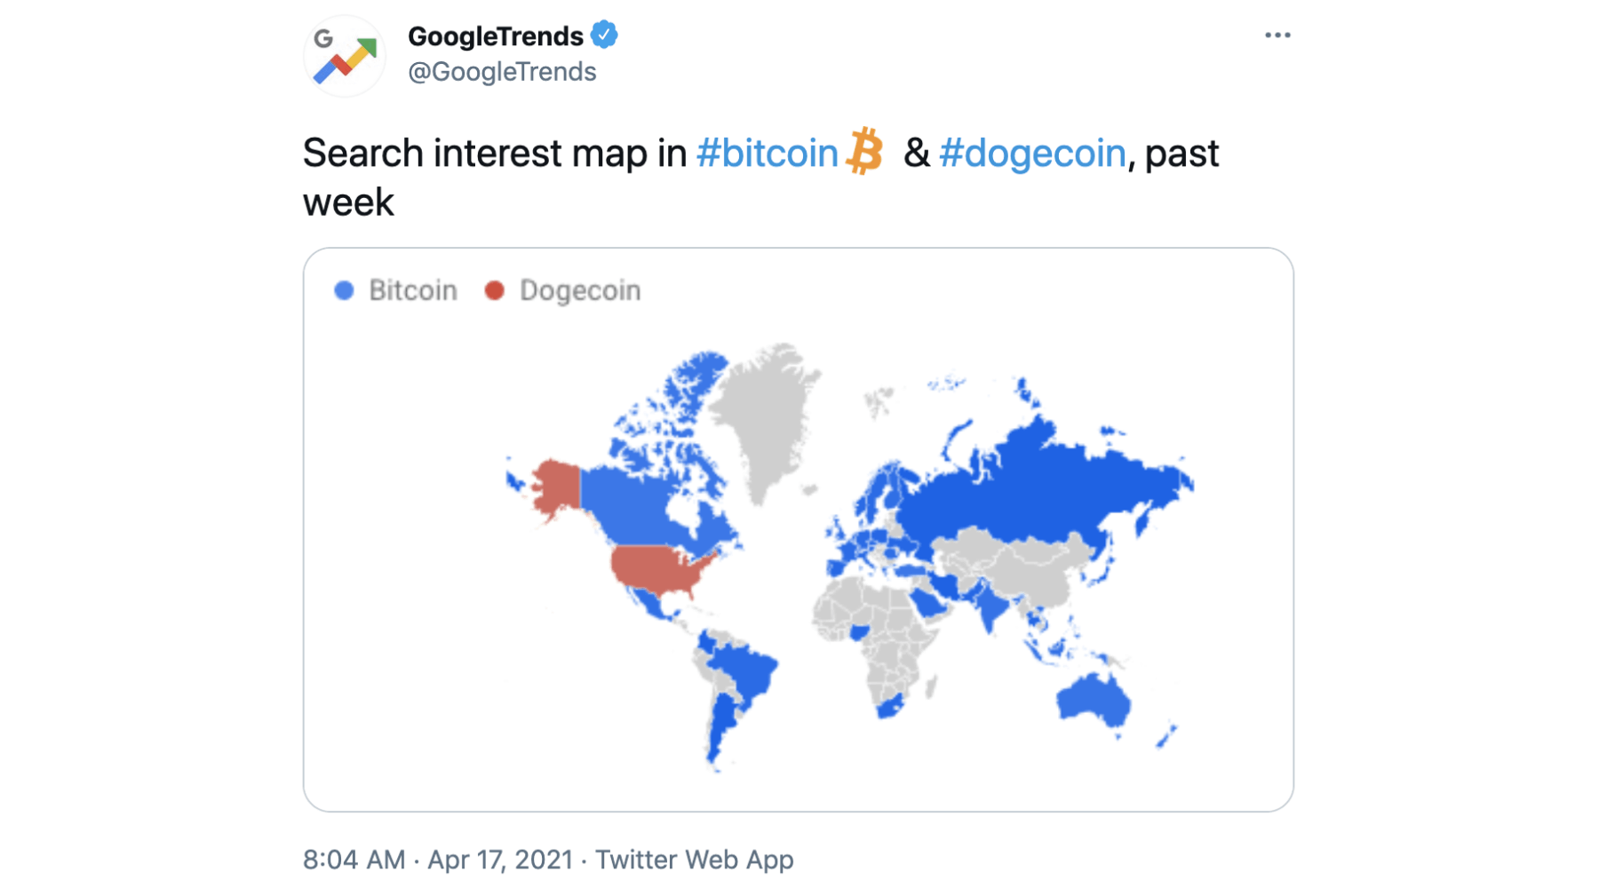Click the blue verified checkmark badge
The height and width of the screenshot is (888, 1599).
coord(605,36)
